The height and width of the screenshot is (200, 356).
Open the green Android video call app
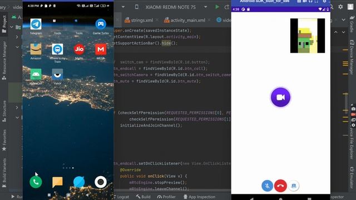point(36,74)
